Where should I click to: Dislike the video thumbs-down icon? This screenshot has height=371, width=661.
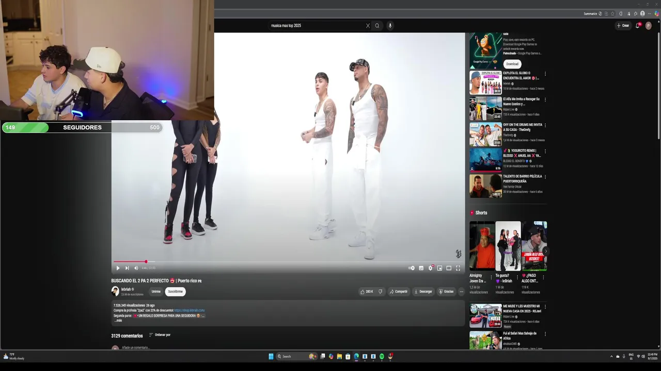tap(381, 292)
